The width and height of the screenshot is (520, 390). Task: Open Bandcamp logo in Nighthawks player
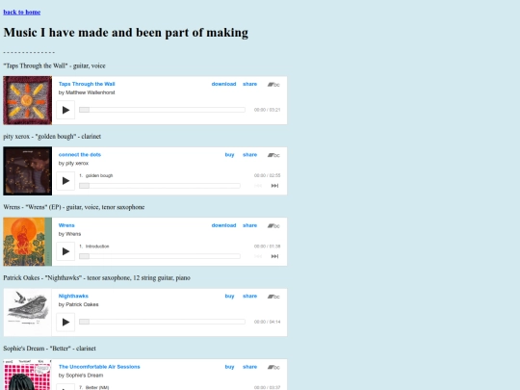pos(273,297)
